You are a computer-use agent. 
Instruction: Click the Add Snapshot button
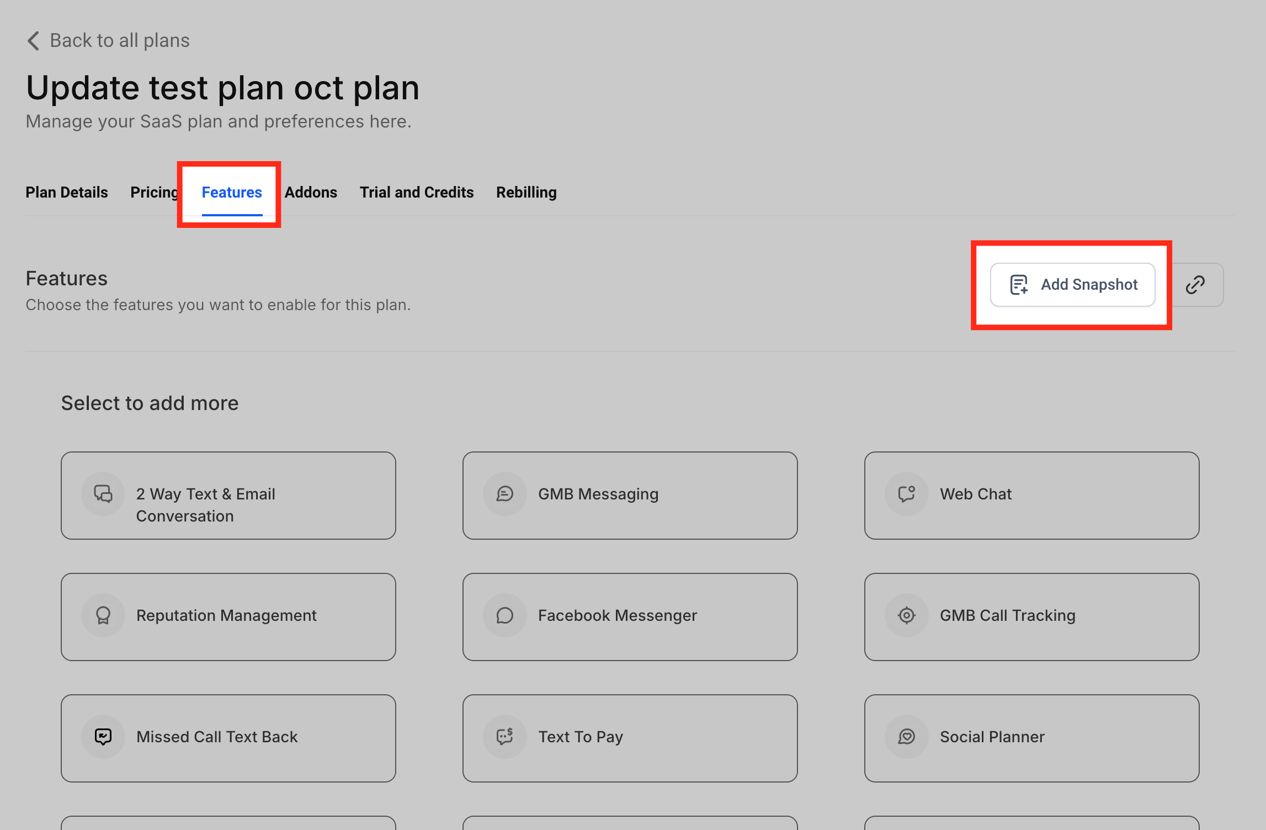tap(1072, 285)
